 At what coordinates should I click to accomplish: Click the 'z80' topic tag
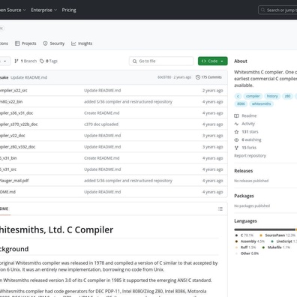(287, 96)
